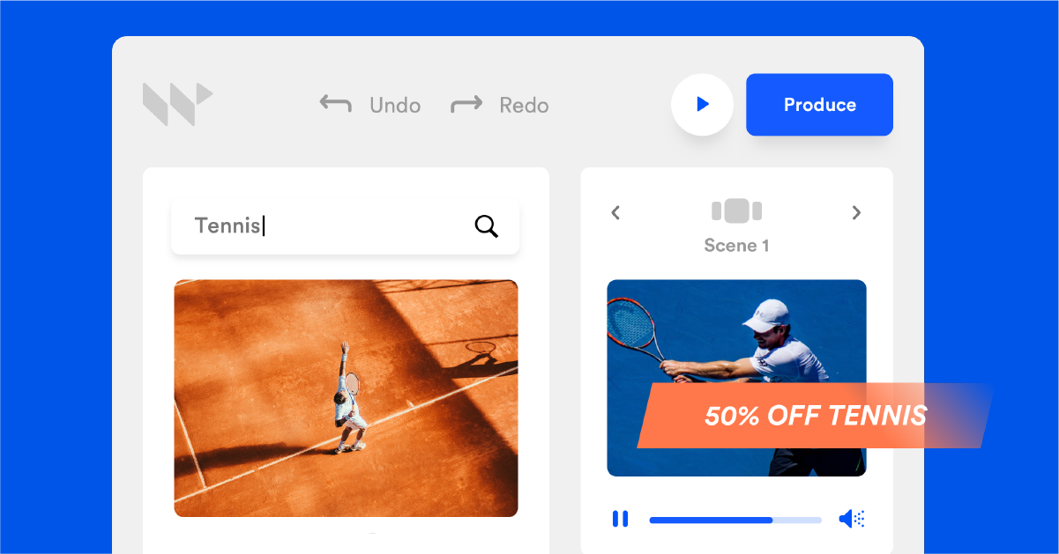Click the scene layout icon above Scene 1
Image resolution: width=1059 pixels, height=554 pixels.
pos(736,211)
